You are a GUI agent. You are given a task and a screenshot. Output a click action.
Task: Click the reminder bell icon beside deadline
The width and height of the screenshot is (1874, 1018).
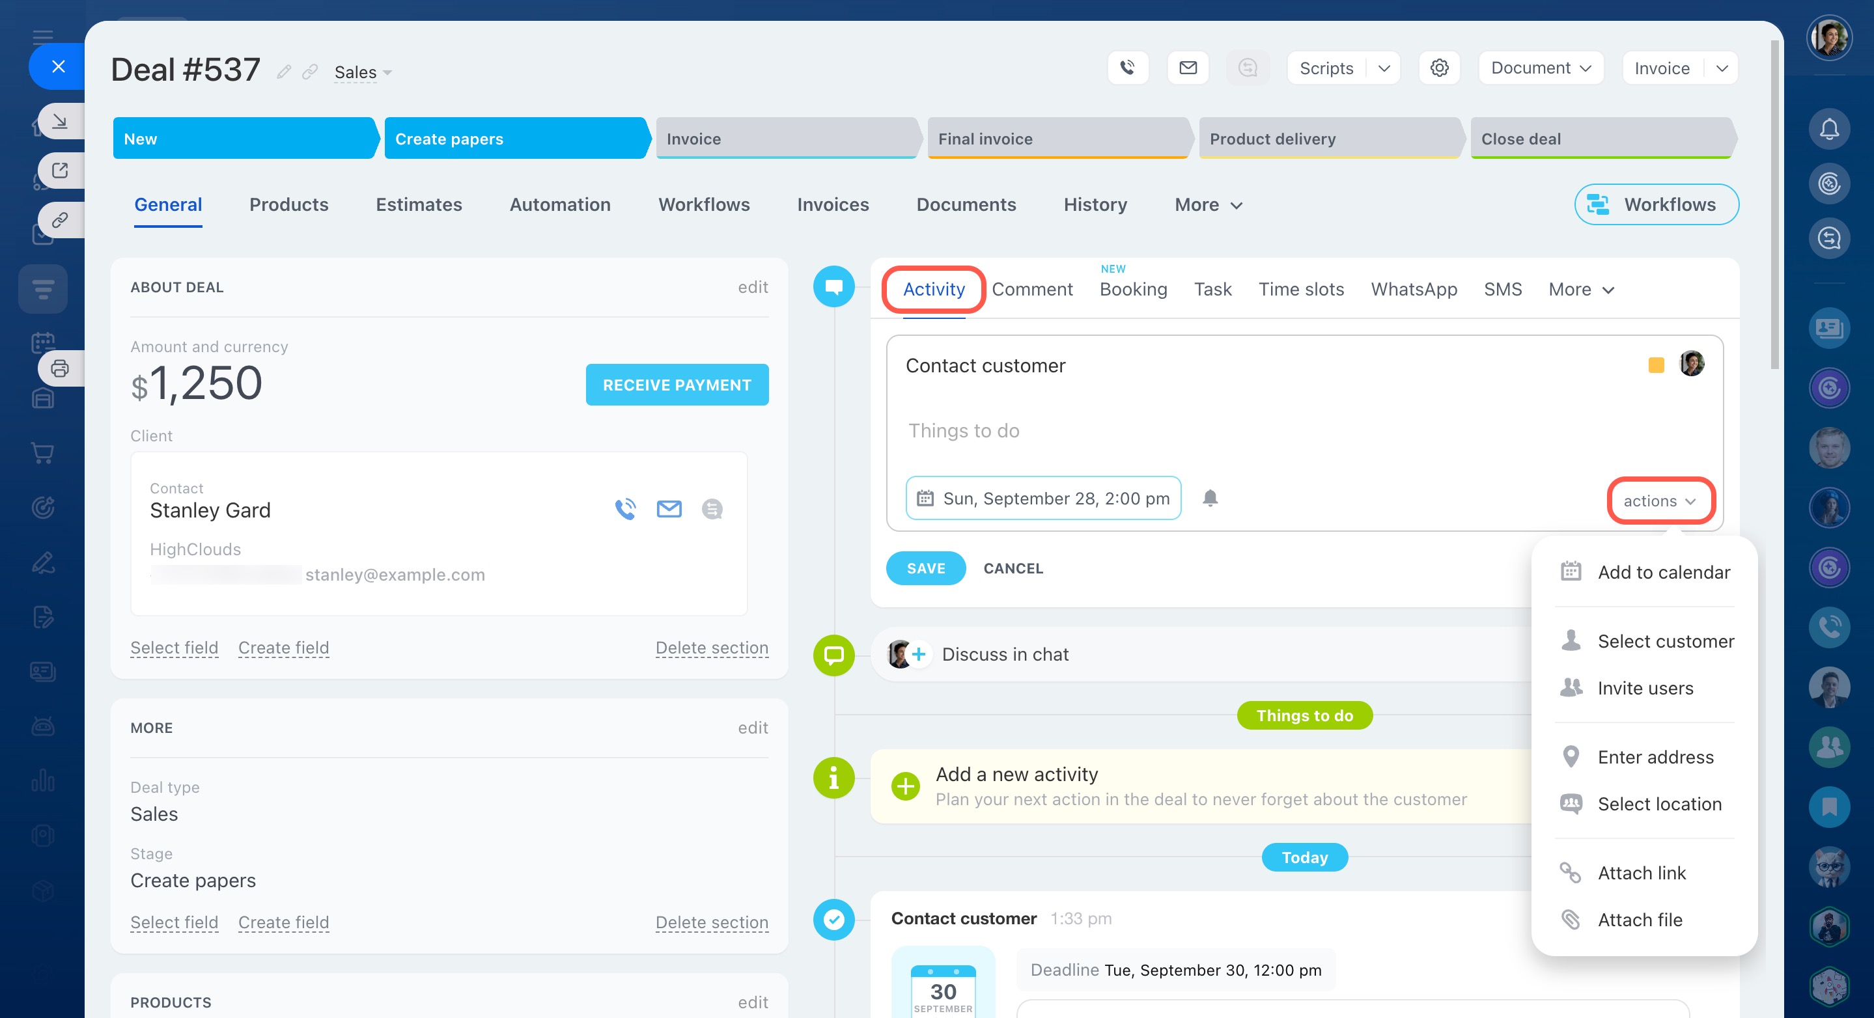[x=1209, y=498]
